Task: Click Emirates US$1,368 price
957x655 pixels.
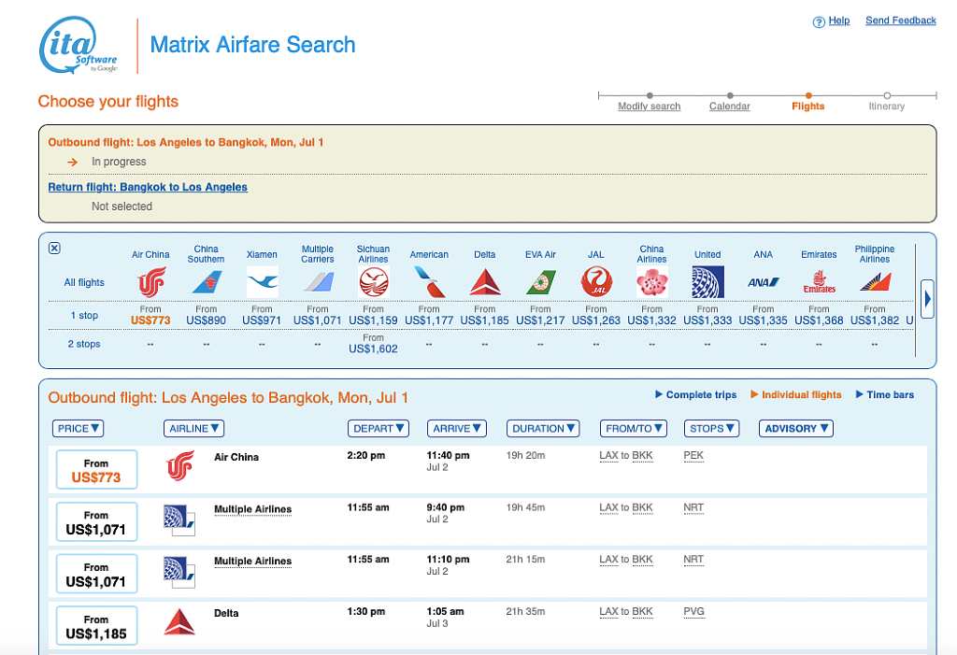Action: point(819,320)
